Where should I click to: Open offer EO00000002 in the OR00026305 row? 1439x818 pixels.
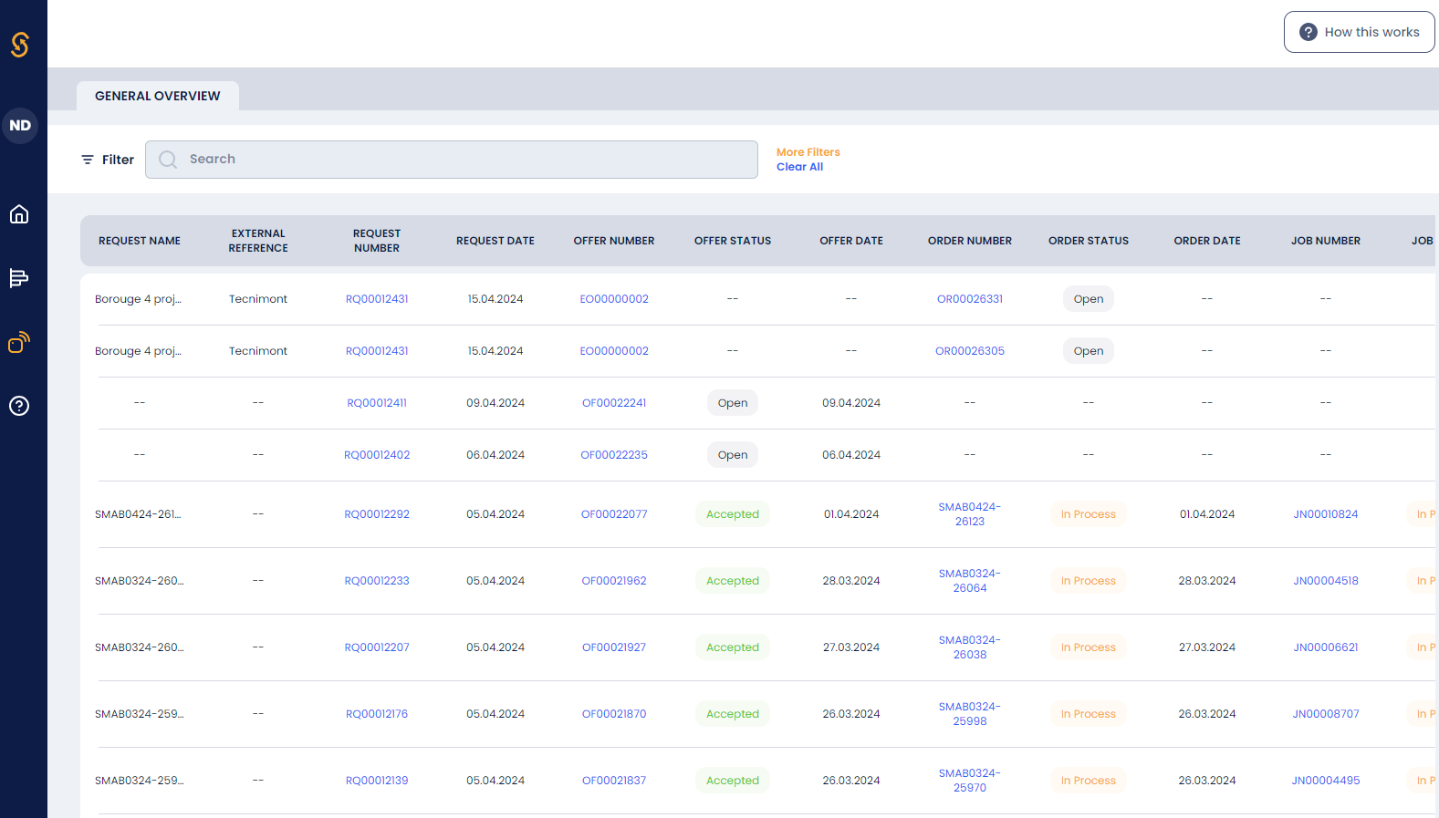(x=614, y=351)
